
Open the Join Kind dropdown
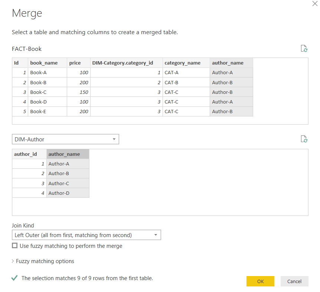click(86, 235)
